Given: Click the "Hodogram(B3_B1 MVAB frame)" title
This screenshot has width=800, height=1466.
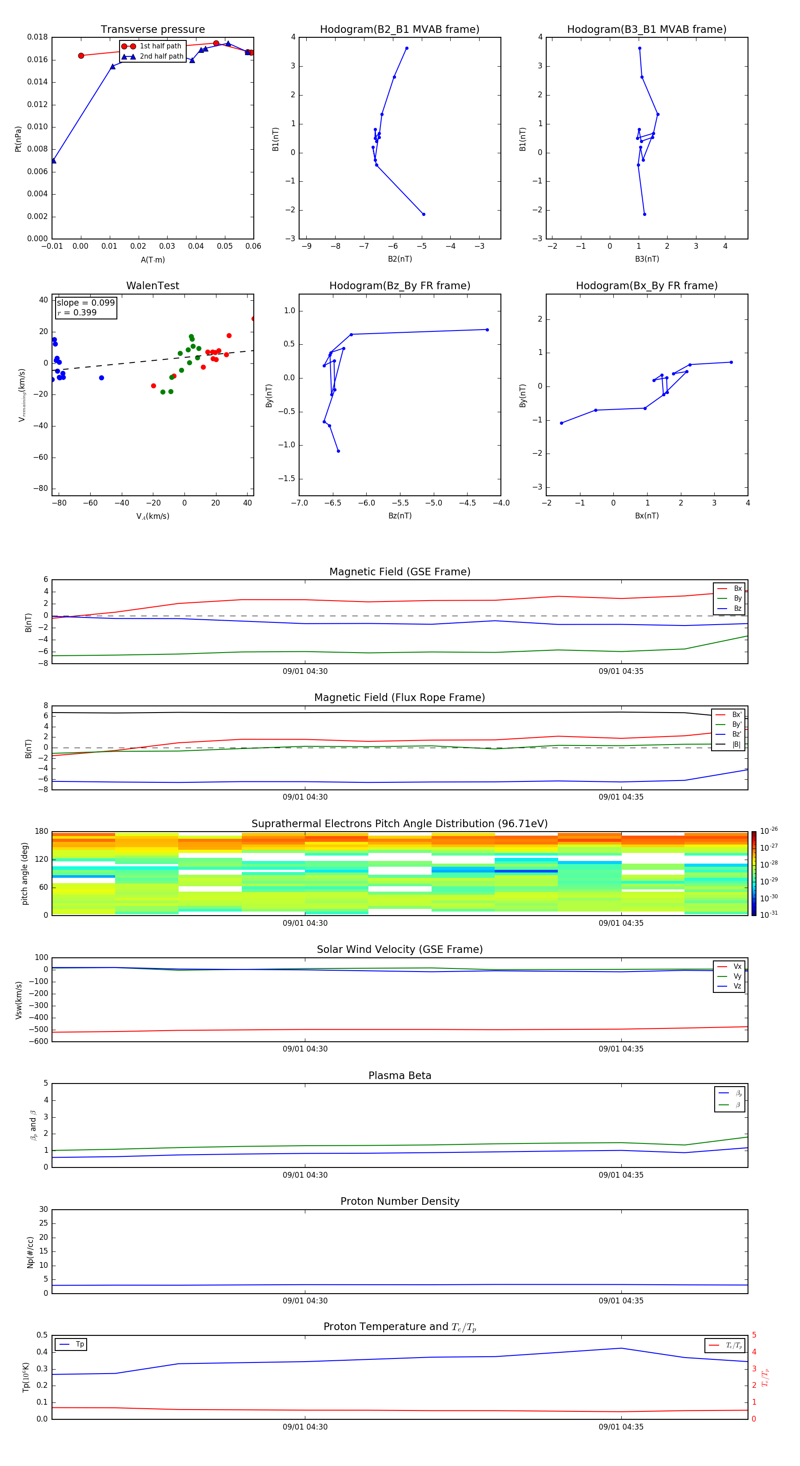Looking at the screenshot, I should [647, 30].
